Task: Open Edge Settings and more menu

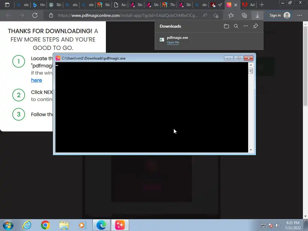Action: [x=300, y=15]
